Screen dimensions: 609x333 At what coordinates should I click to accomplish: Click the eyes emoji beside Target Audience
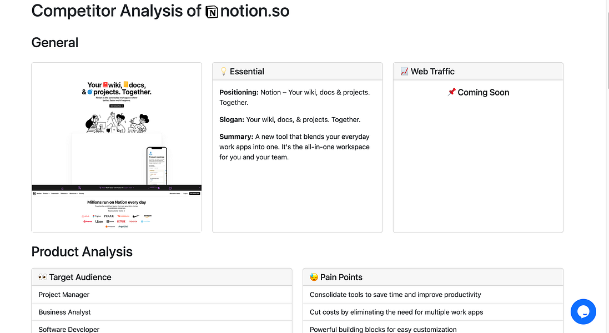(43, 277)
